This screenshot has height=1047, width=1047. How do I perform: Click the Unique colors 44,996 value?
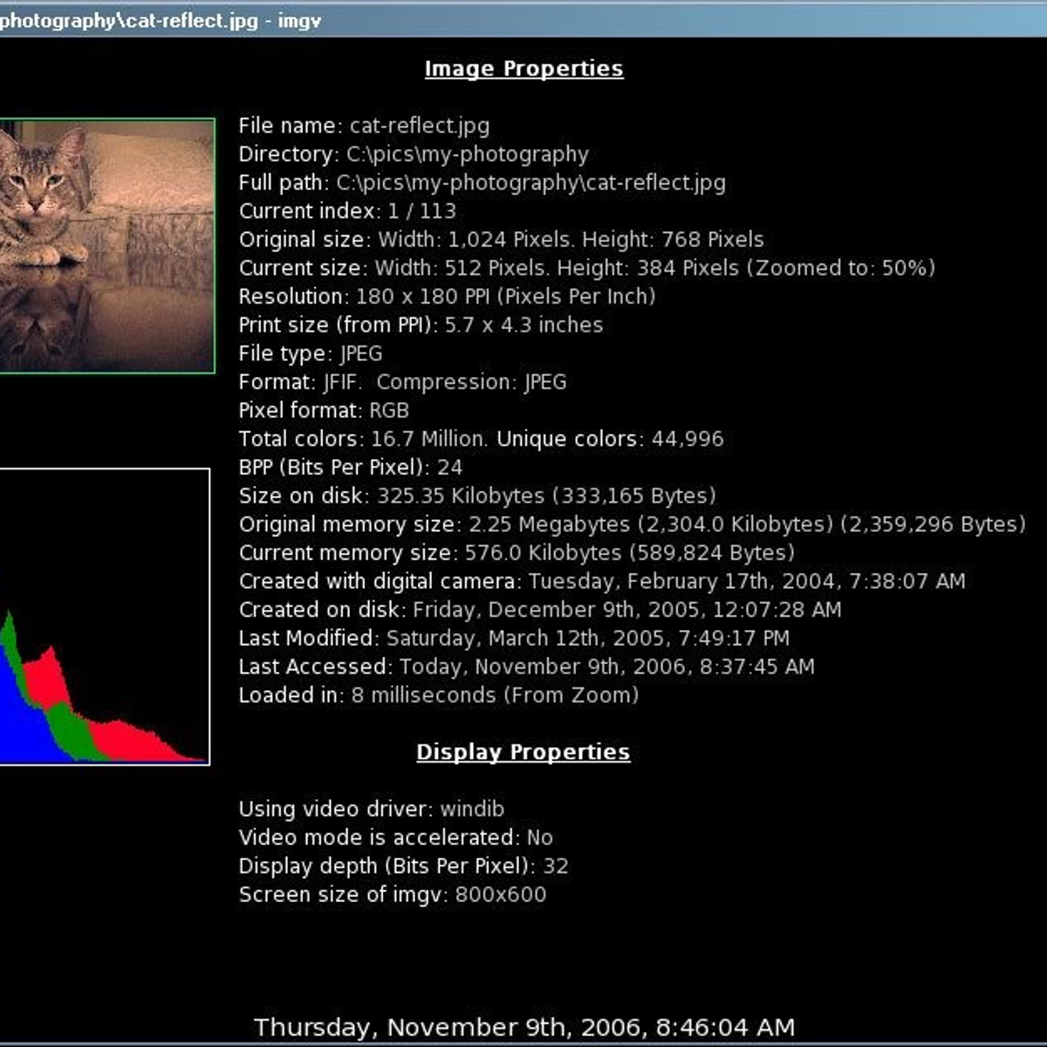click(687, 439)
